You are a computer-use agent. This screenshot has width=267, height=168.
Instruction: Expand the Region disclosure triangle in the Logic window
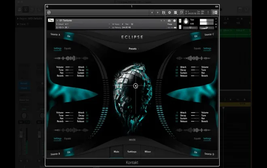tap(18, 18)
